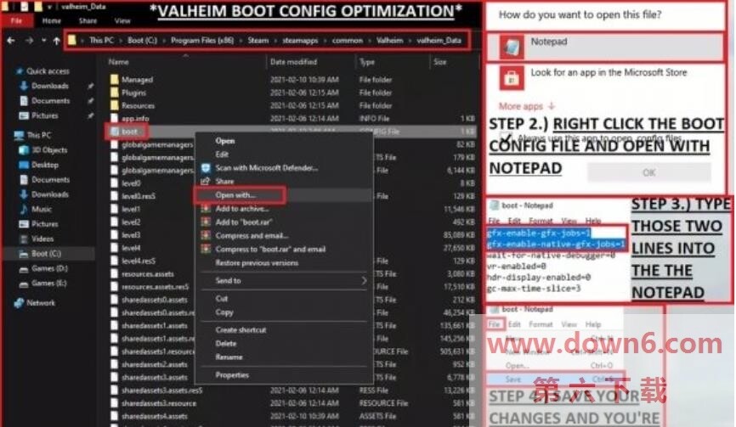Screen dimensions: 736x427
Task: Open File menu in the lower Notepad window
Action: tap(494, 324)
